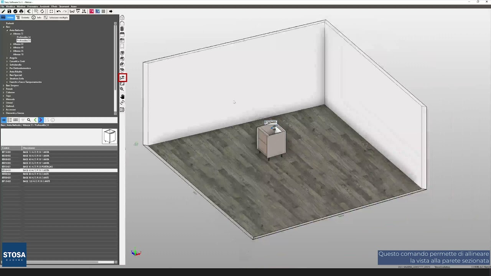491x276 pixels.
Task: Select BASE 45 H.72 P.59 PORTAGAS row
Action: point(59,167)
